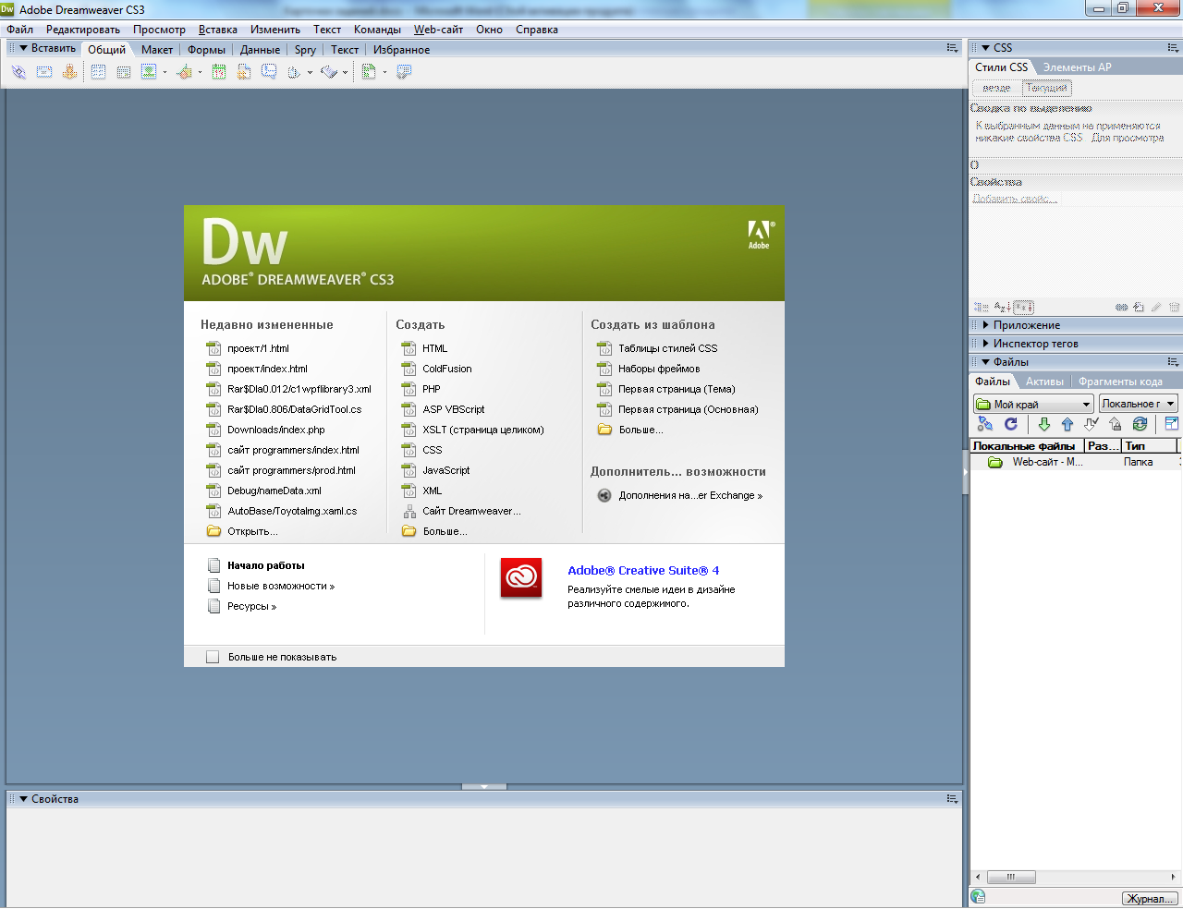Click the Adobe Creative Suite red icon
Viewport: 1183px width, 909px height.
point(521,578)
